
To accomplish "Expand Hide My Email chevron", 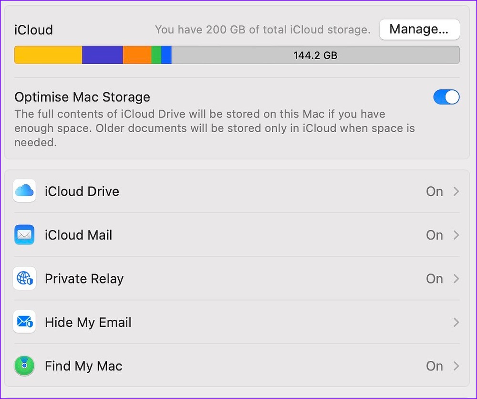I will tap(456, 323).
